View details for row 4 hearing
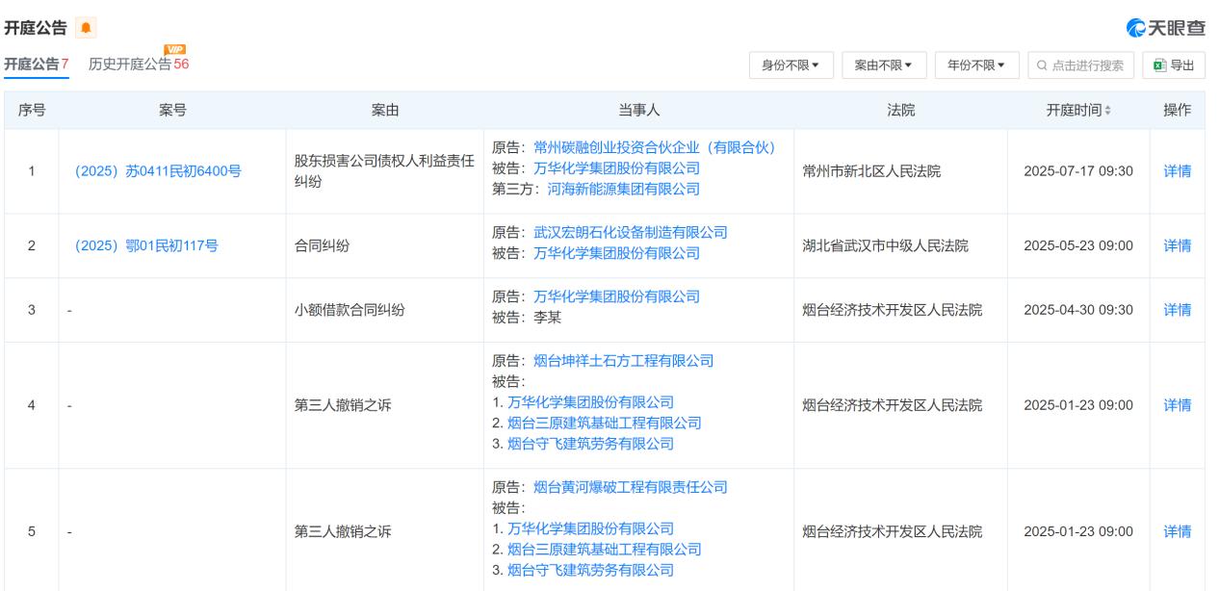The height and width of the screenshot is (591, 1219). [x=1178, y=405]
